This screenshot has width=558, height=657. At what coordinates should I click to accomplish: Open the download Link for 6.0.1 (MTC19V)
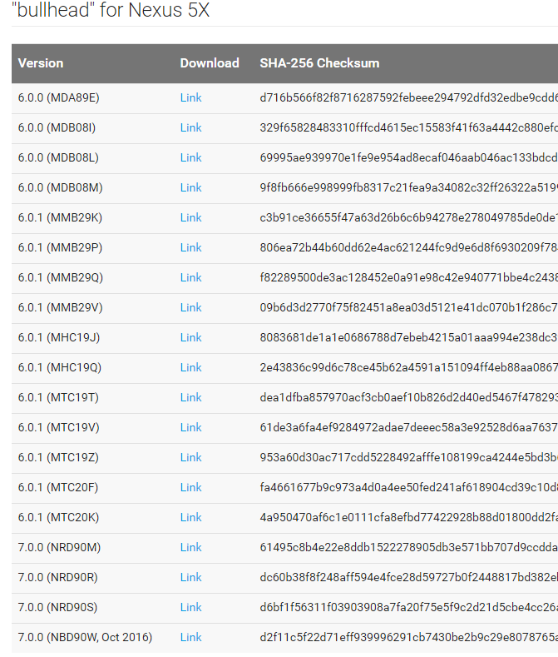coord(191,427)
